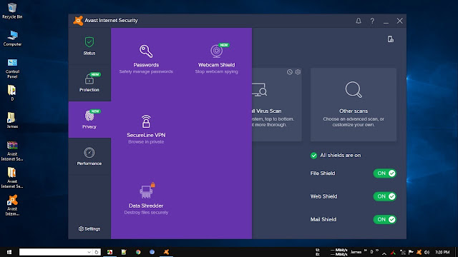Screen dimensions: 458x257
Task: Open Full Virus Scan settings gear
Action: click(x=298, y=72)
